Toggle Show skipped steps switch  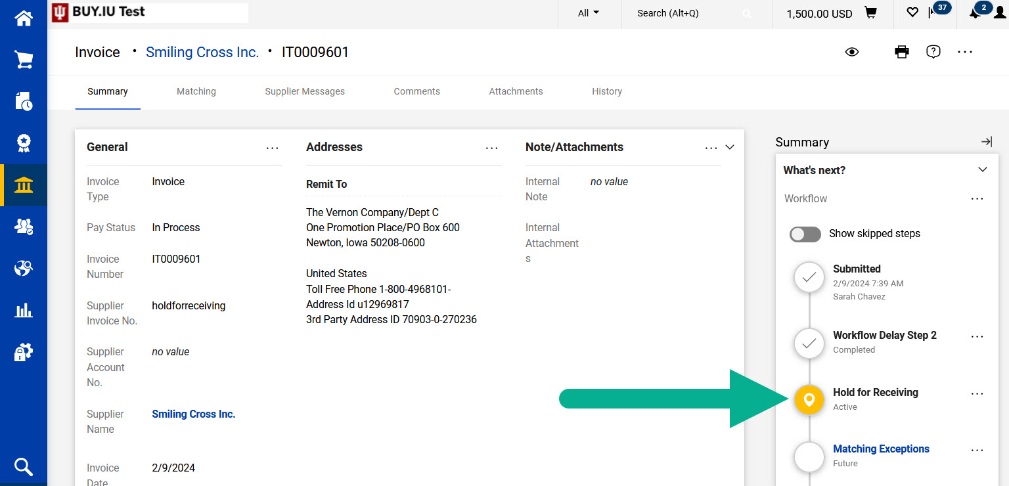(x=805, y=234)
